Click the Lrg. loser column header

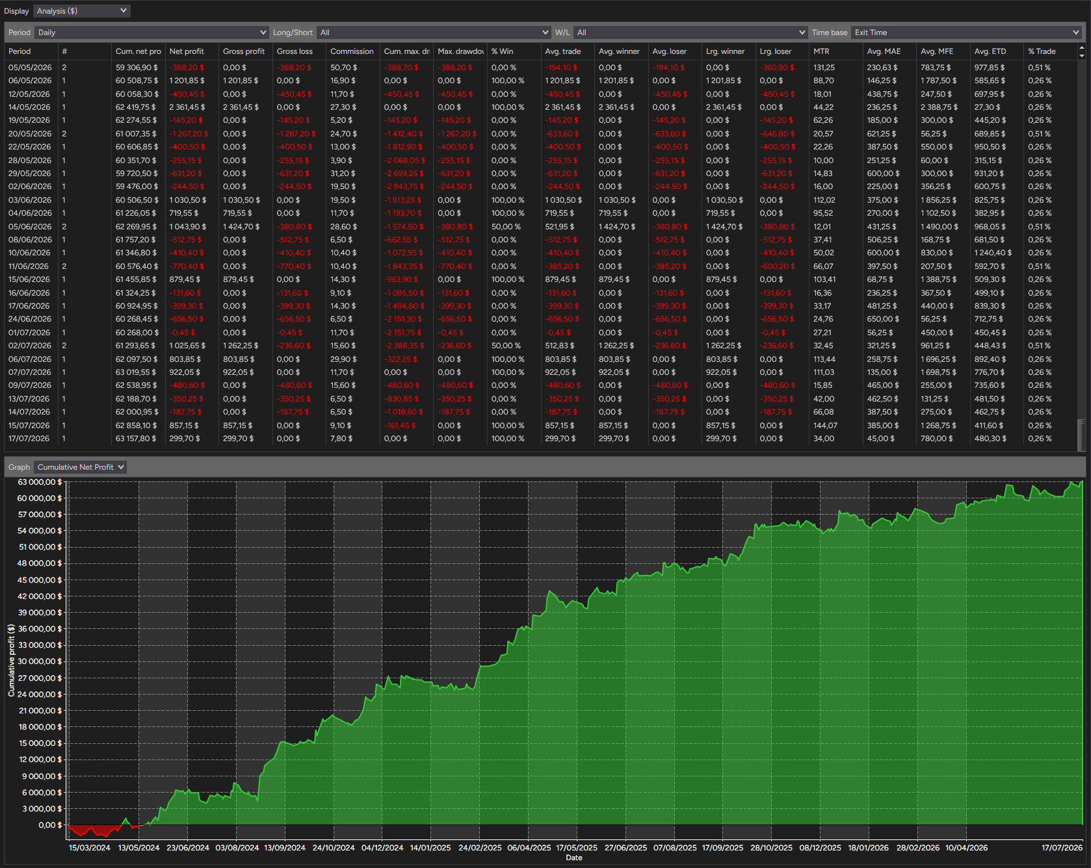click(782, 51)
